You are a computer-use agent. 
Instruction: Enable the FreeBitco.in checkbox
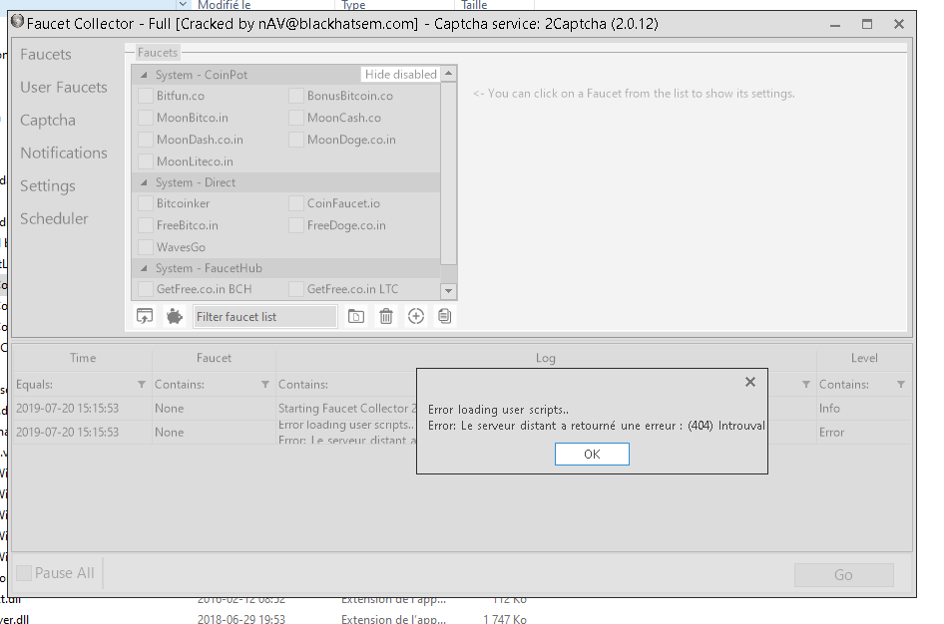[x=145, y=225]
